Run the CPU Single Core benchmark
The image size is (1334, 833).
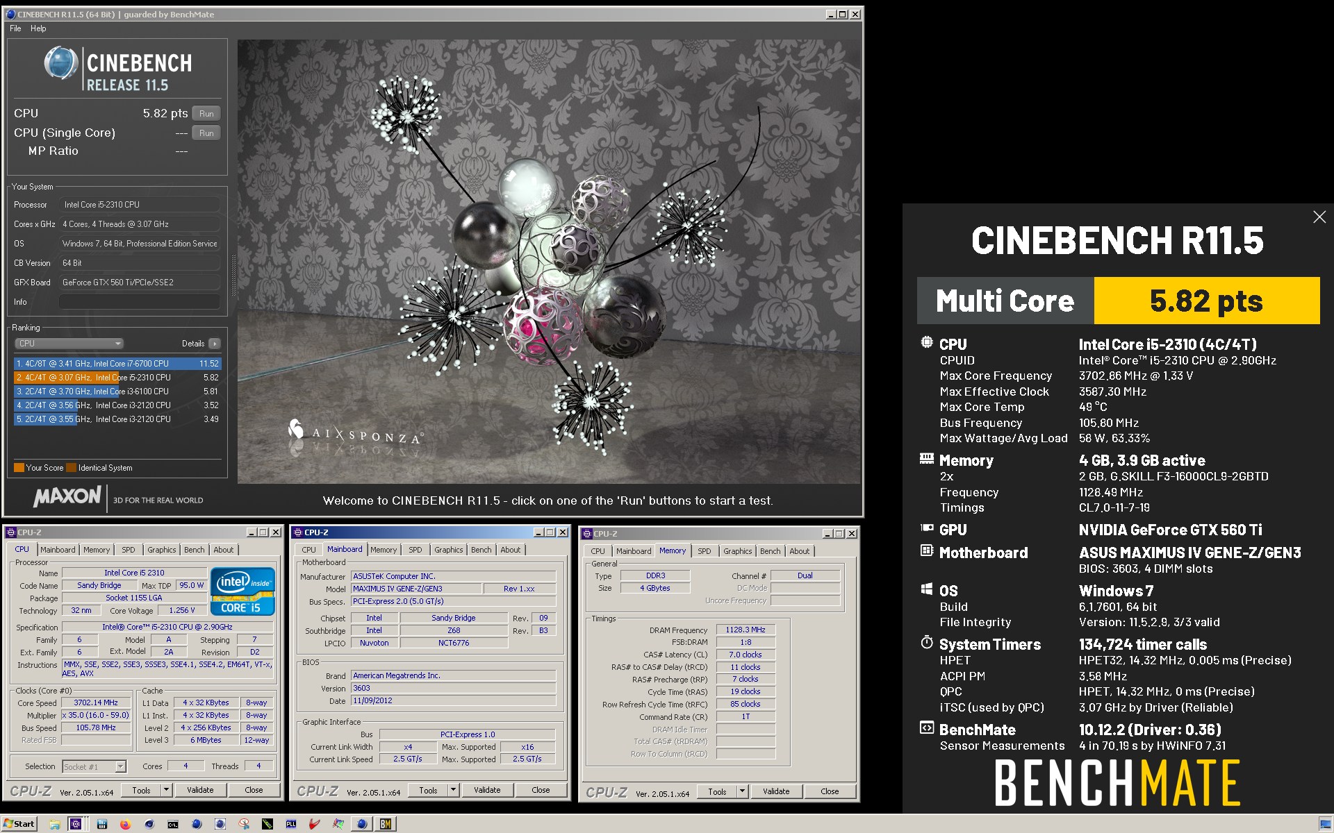tap(206, 133)
